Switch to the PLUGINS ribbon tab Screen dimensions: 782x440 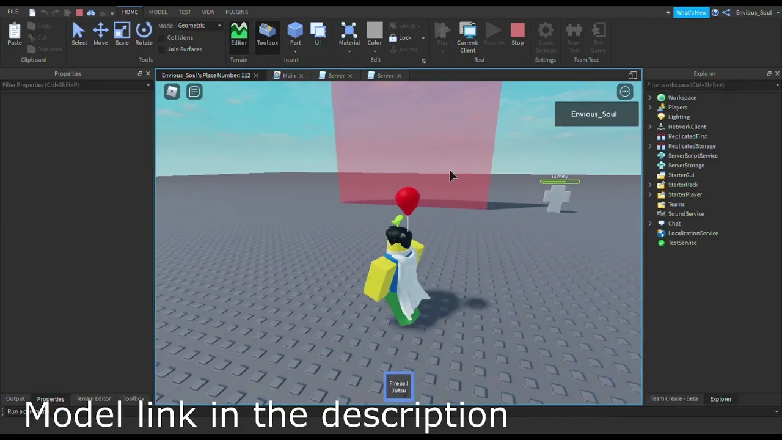[x=236, y=12]
